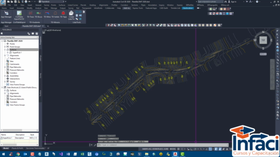Click the Toolspace horizontal scrollbar in tree
This screenshot has height=157, width=280.
tap(19, 130)
